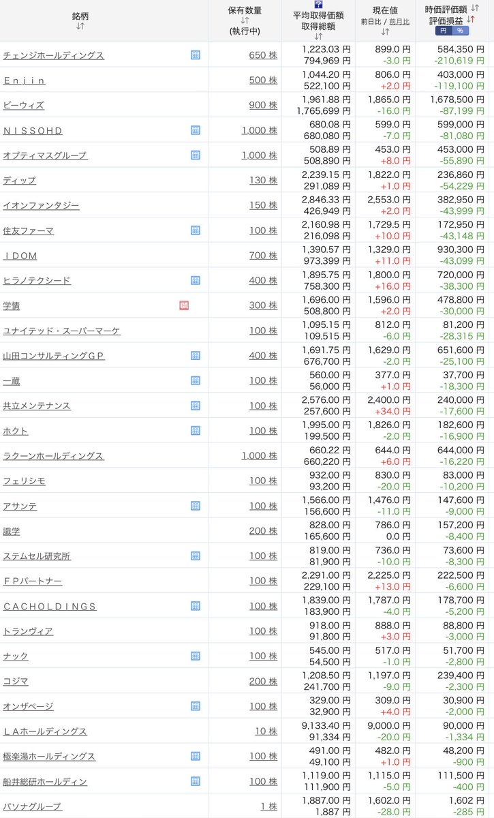
Task: Open the ディップ stock link
Action: pos(19,180)
